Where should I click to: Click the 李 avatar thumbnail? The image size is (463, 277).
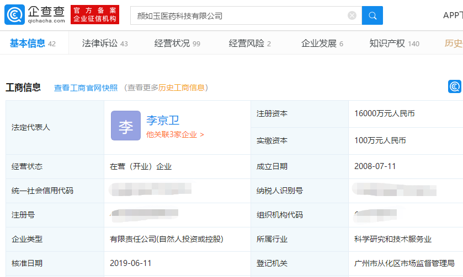point(126,126)
